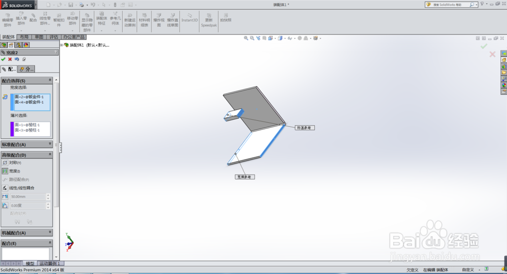Select 面<2>@钣金件-1 in width selections

(x=29, y=97)
